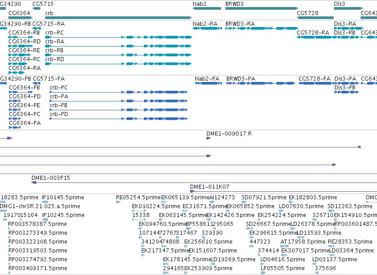Image resolution: width=377 pixels, height=275 pixels.
Task: Open the RP003409371.5prime EST label
Action: click(38, 268)
